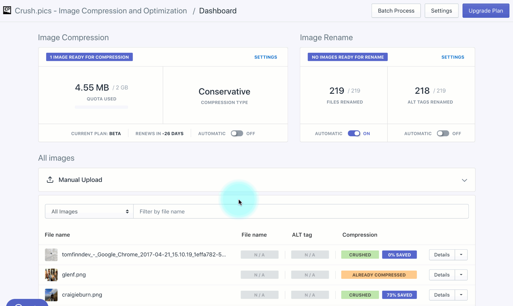Open dropdown arrow next to craigieburn.png Details
513x306 pixels.
point(461,295)
